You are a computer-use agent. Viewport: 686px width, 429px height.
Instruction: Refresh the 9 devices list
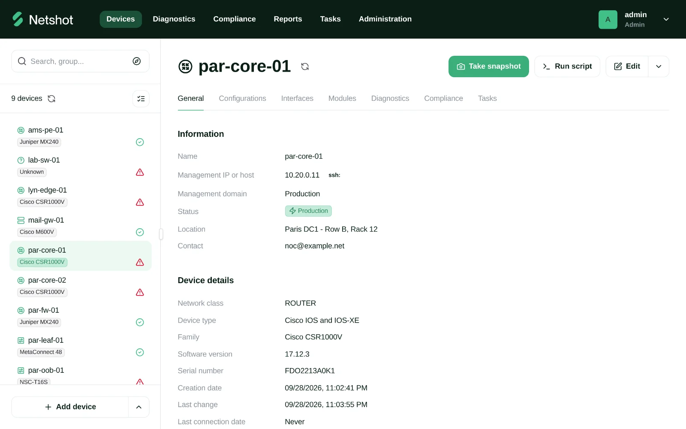(51, 99)
